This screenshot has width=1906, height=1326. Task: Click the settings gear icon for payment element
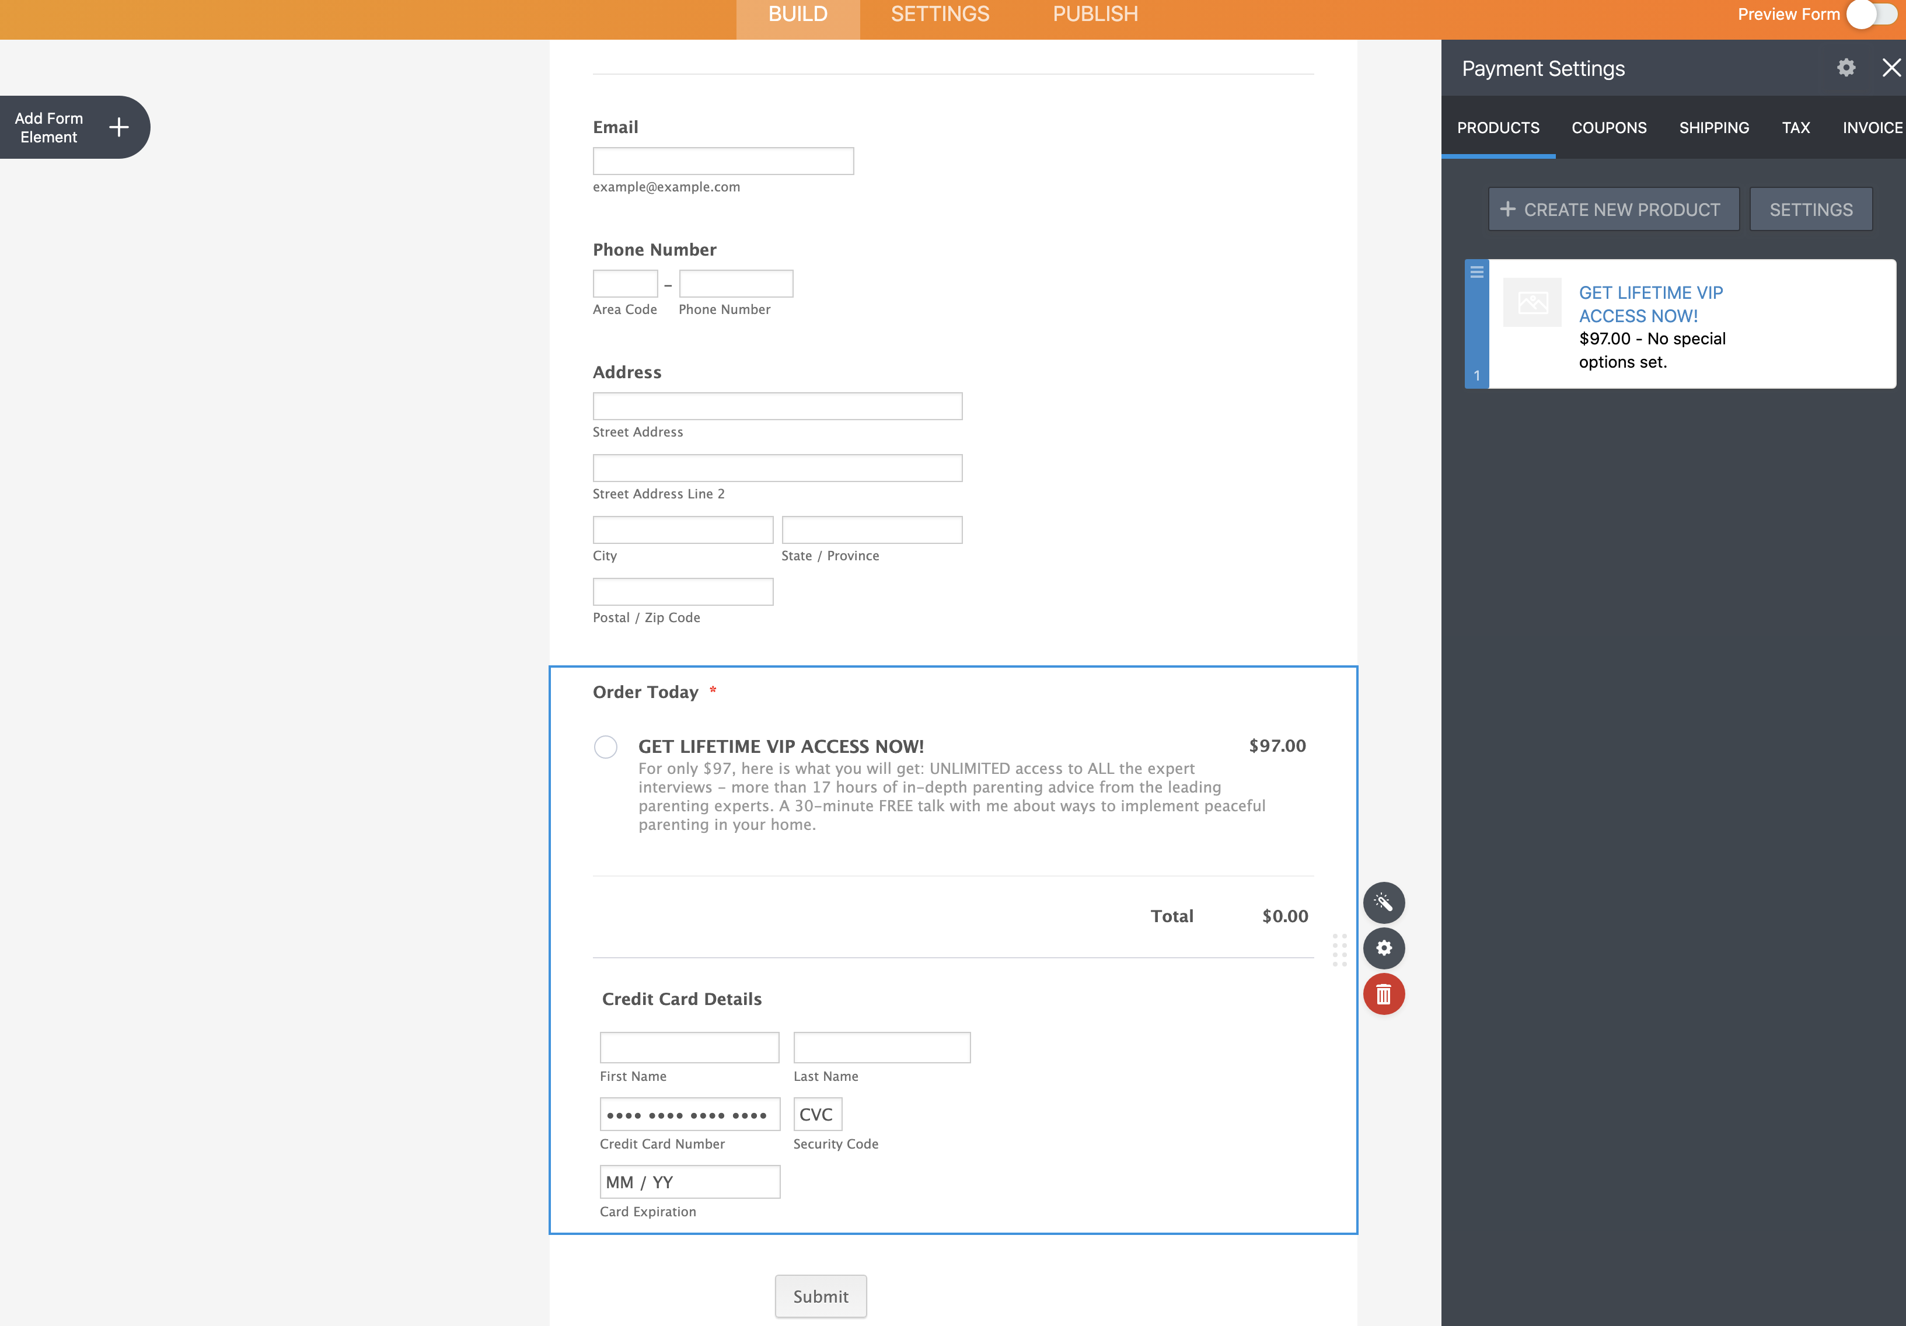(x=1383, y=949)
